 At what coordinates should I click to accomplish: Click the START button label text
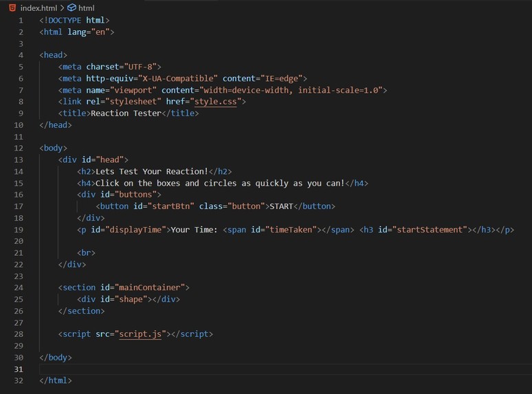(281, 206)
